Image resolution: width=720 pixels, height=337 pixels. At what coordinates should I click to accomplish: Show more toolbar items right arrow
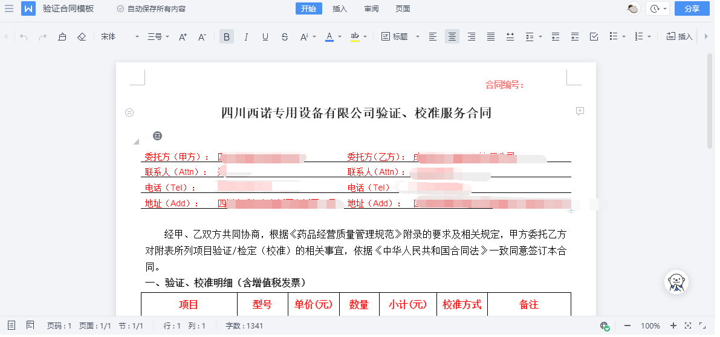tap(706, 37)
